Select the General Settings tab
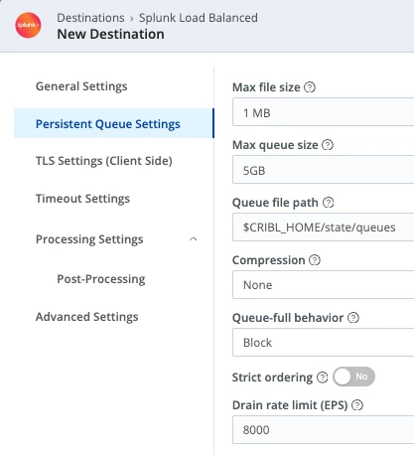Screen dimensions: 414x455 coord(81,86)
